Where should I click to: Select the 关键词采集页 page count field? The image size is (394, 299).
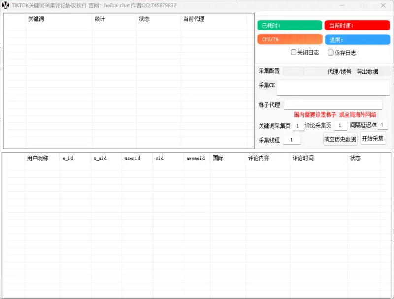298,125
